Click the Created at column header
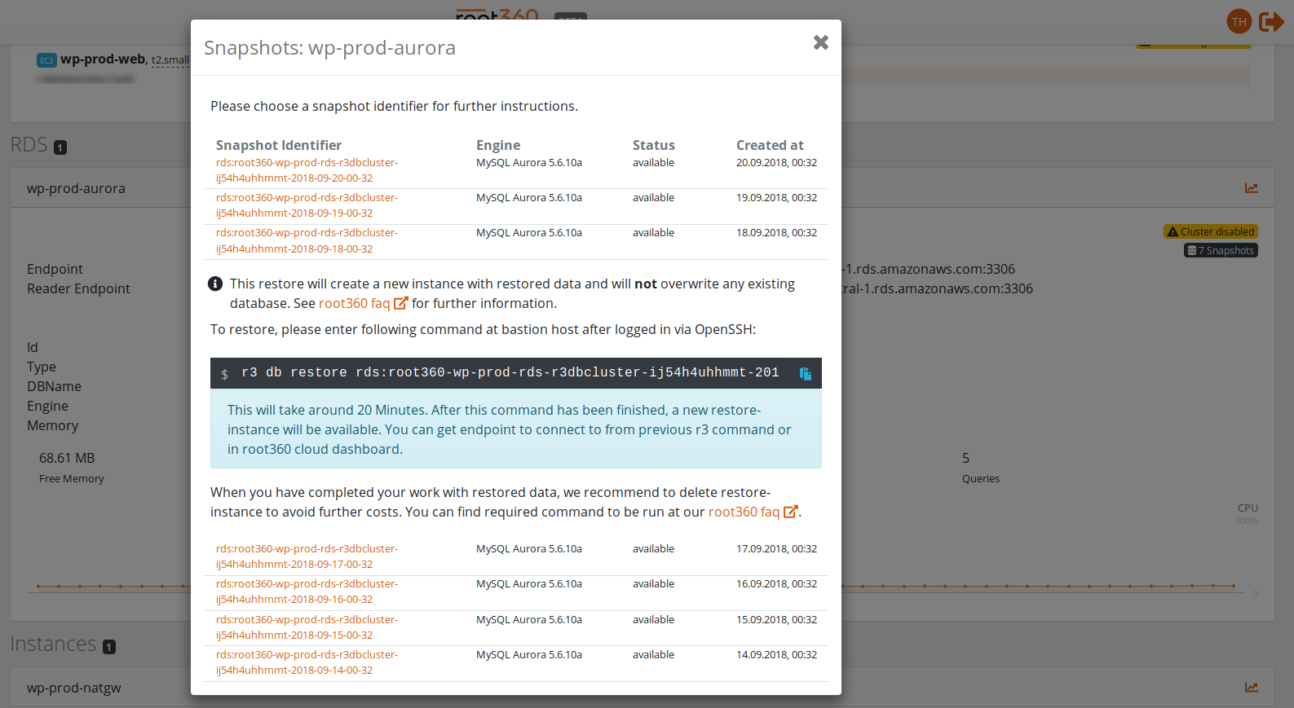 (x=770, y=145)
